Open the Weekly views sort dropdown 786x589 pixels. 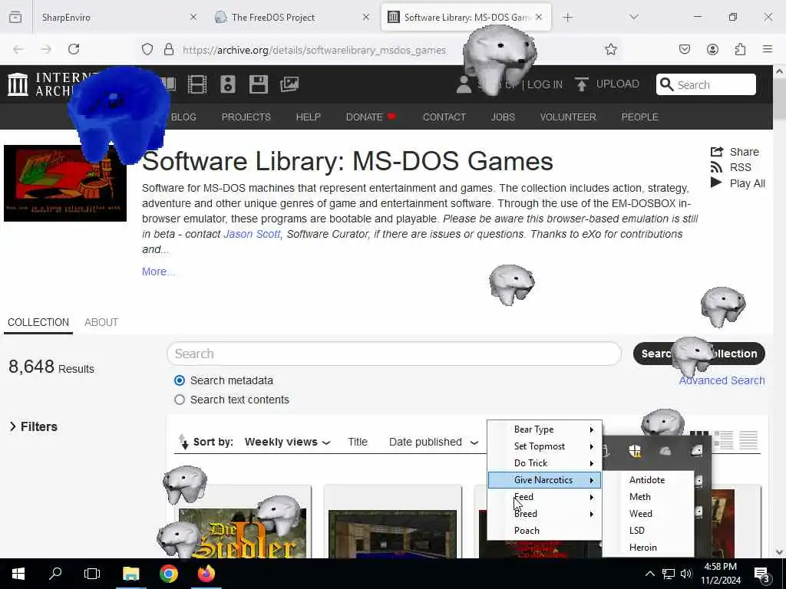pyautogui.click(x=288, y=442)
